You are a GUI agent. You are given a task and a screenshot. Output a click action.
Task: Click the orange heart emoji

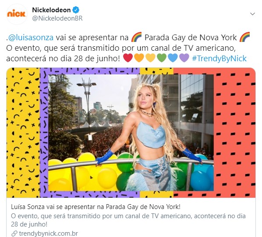point(139,58)
